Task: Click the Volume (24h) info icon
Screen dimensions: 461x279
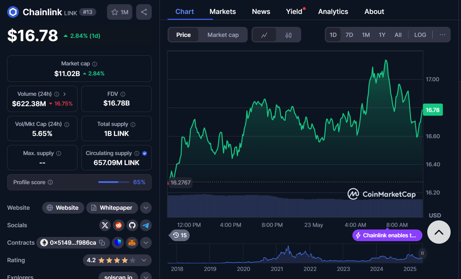Action: (57, 94)
